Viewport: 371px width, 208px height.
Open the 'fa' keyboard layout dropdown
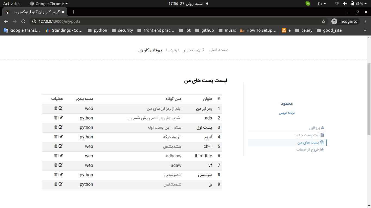click(x=322, y=4)
